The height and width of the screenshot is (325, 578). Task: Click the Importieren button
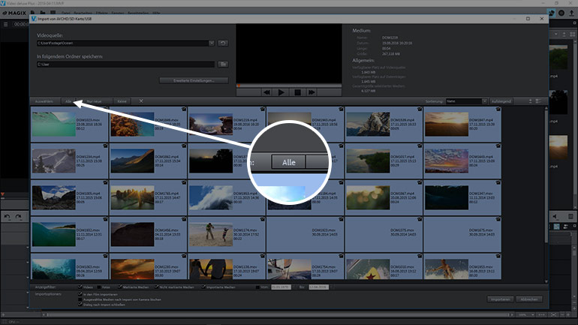(500, 299)
